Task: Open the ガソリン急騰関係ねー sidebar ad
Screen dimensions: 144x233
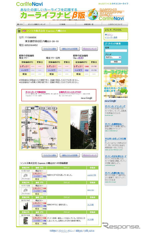Action: pos(114,124)
